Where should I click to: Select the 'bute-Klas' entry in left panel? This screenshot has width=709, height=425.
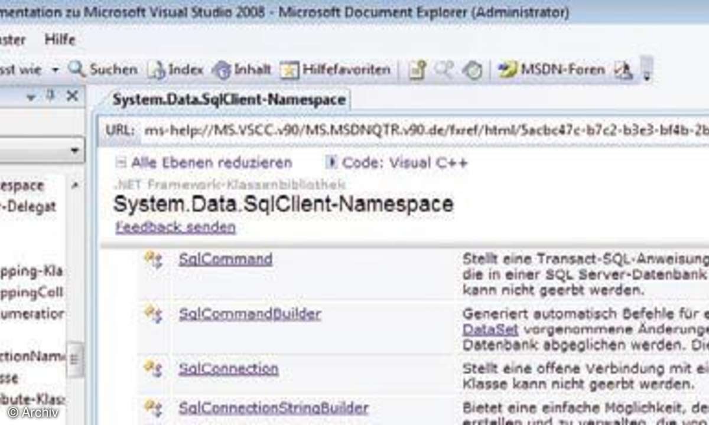[32, 399]
